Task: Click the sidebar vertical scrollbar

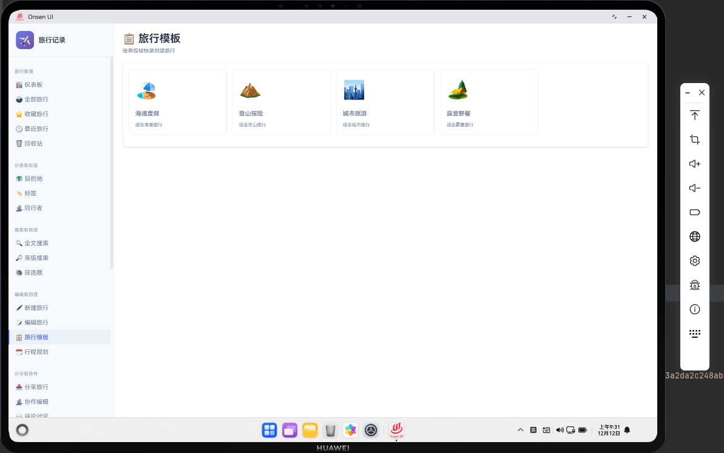Action: [x=112, y=163]
